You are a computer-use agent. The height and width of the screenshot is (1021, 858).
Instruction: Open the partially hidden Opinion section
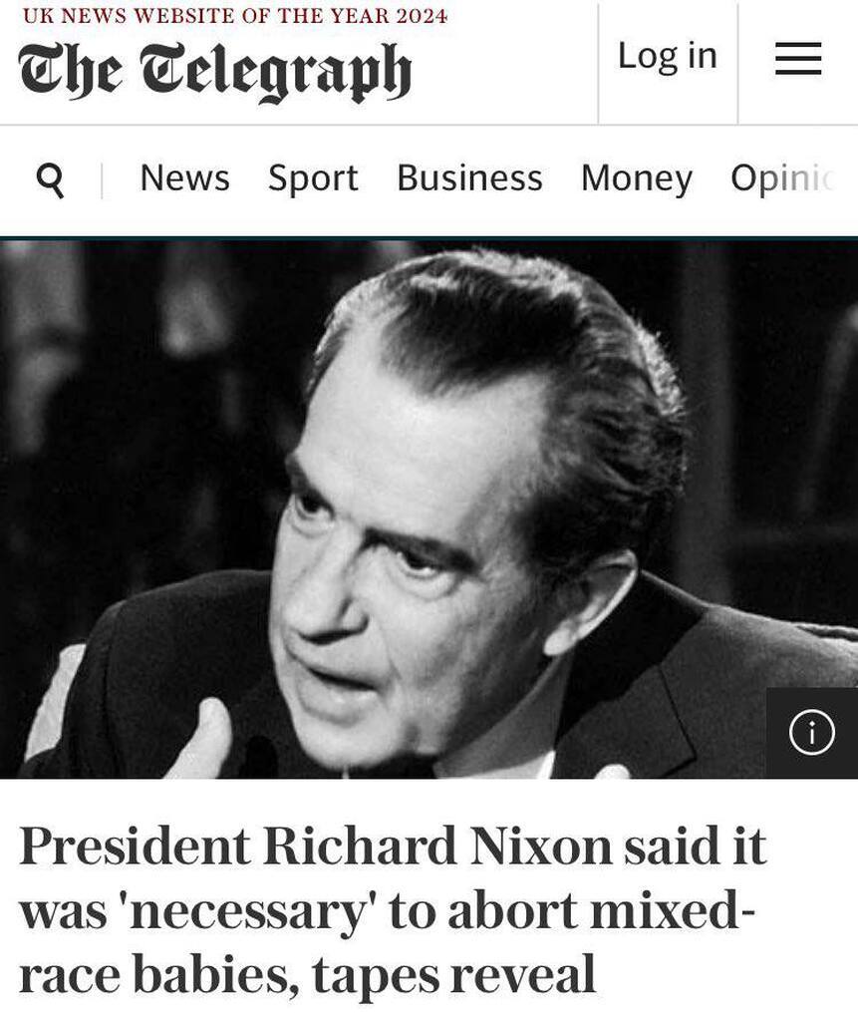(782, 179)
